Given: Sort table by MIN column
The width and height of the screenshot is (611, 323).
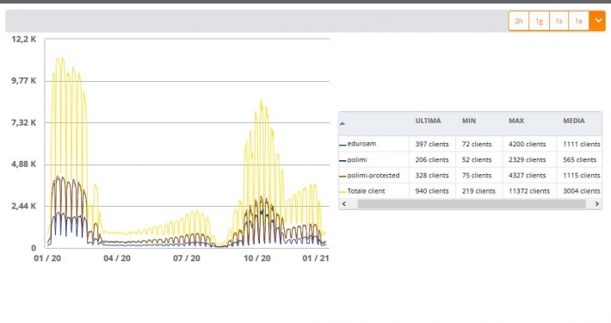Looking at the screenshot, I should (x=469, y=121).
